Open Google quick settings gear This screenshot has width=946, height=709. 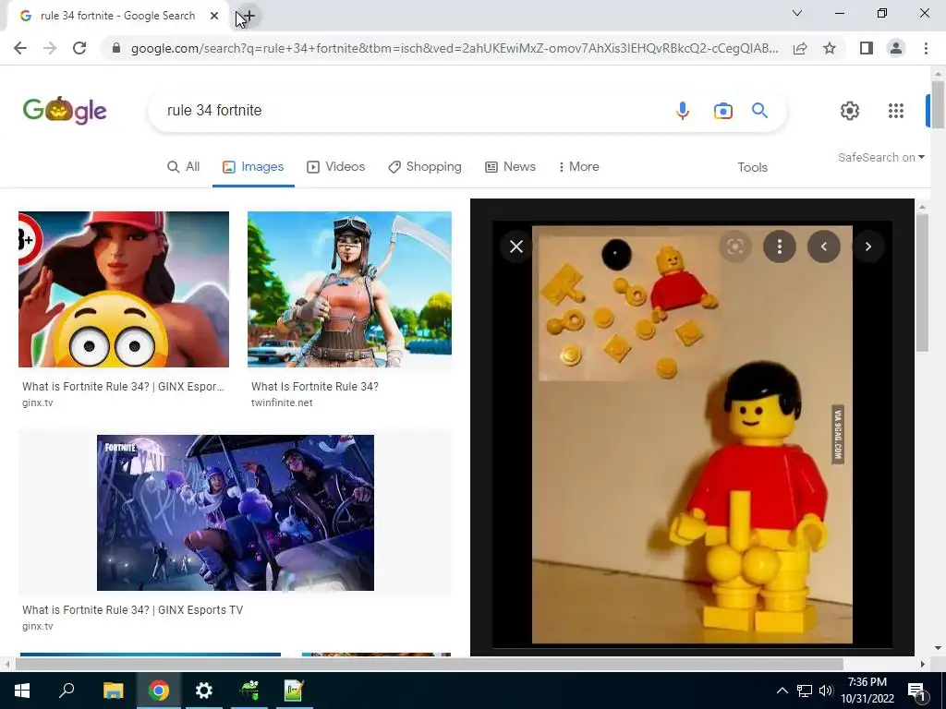click(x=850, y=111)
